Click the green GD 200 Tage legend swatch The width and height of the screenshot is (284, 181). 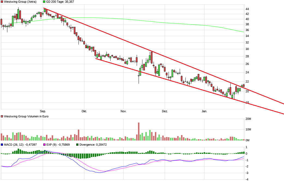coord(44,2)
